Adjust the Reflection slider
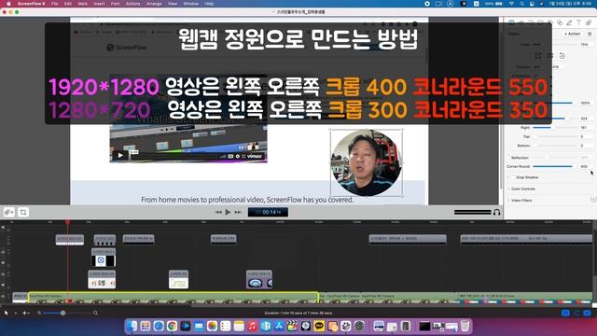The width and height of the screenshot is (597, 336). click(555, 158)
